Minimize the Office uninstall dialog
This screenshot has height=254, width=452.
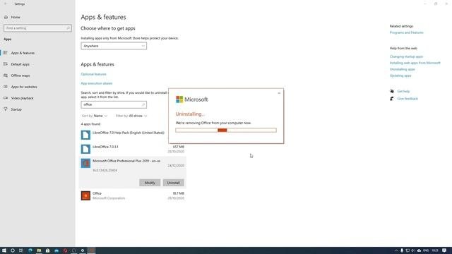point(279,93)
